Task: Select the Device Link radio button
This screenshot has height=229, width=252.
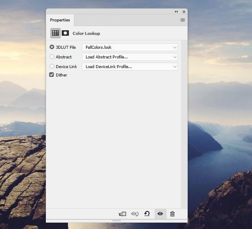Action: point(52,66)
